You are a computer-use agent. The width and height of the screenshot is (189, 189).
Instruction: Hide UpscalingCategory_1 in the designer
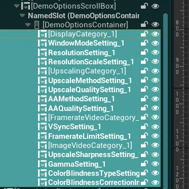(x=155, y=71)
